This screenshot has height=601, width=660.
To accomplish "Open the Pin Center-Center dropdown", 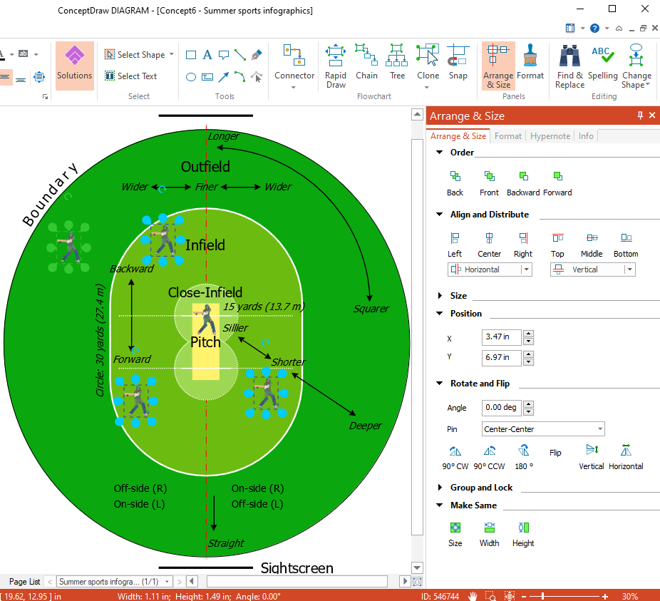I will coord(543,429).
